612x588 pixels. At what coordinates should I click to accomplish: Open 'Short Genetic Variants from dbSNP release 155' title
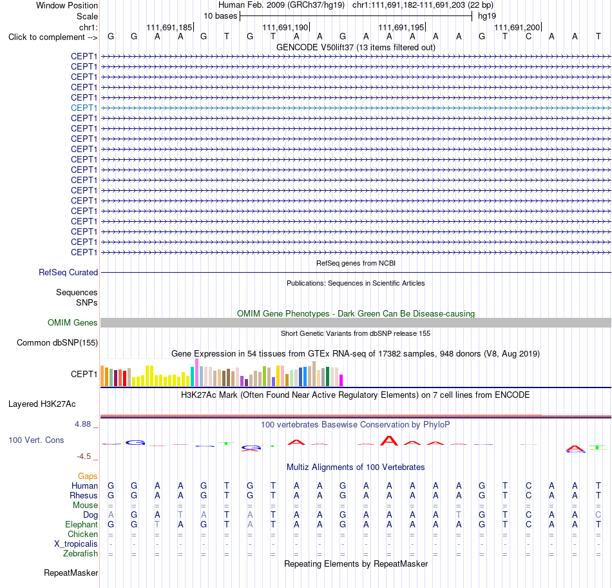click(x=356, y=334)
